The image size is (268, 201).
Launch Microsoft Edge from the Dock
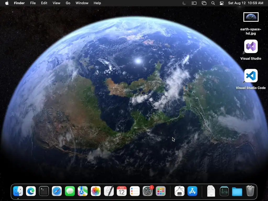pos(31,191)
